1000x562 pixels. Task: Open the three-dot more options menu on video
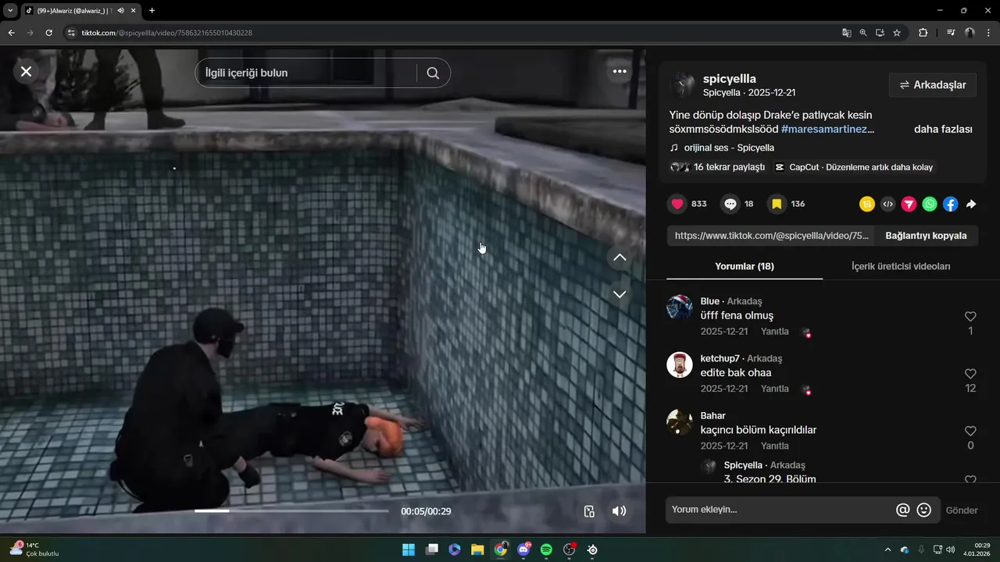(620, 71)
